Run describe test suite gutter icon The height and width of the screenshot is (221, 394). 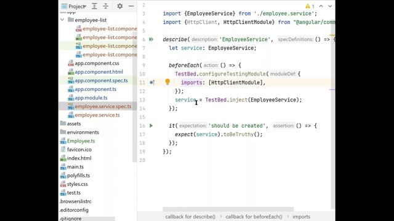click(x=151, y=39)
